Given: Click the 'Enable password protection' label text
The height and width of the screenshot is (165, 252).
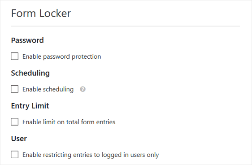Looking at the screenshot, I should [62, 56].
